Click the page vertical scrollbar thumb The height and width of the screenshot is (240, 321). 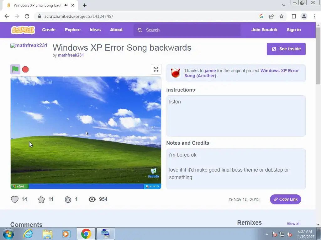tap(318, 56)
